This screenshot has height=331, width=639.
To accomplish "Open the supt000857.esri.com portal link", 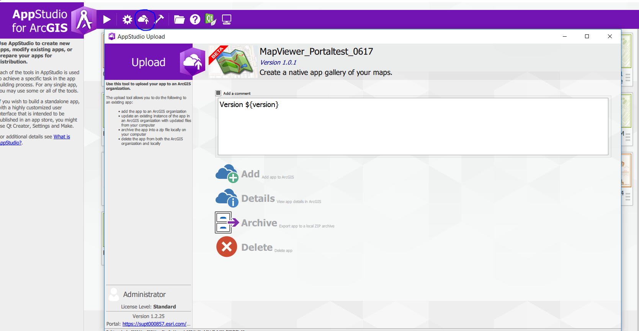I will [x=156, y=324].
